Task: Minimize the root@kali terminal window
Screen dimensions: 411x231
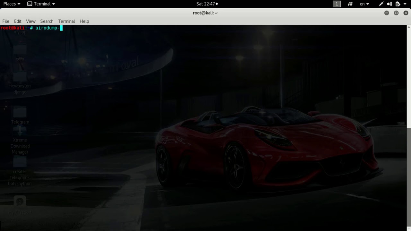Action: coord(387,13)
